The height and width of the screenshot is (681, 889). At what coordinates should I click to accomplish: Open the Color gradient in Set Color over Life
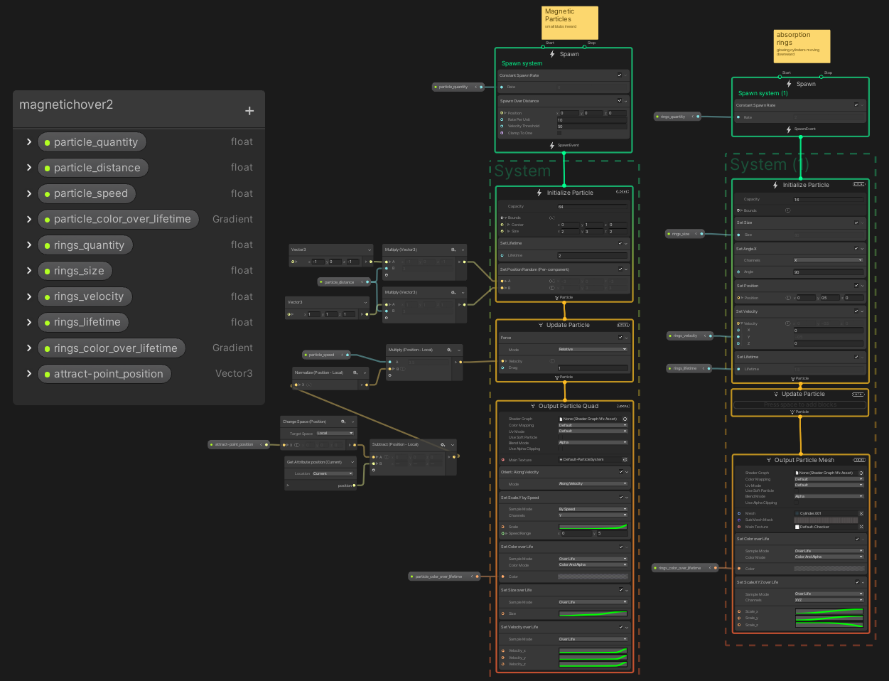coord(593,577)
